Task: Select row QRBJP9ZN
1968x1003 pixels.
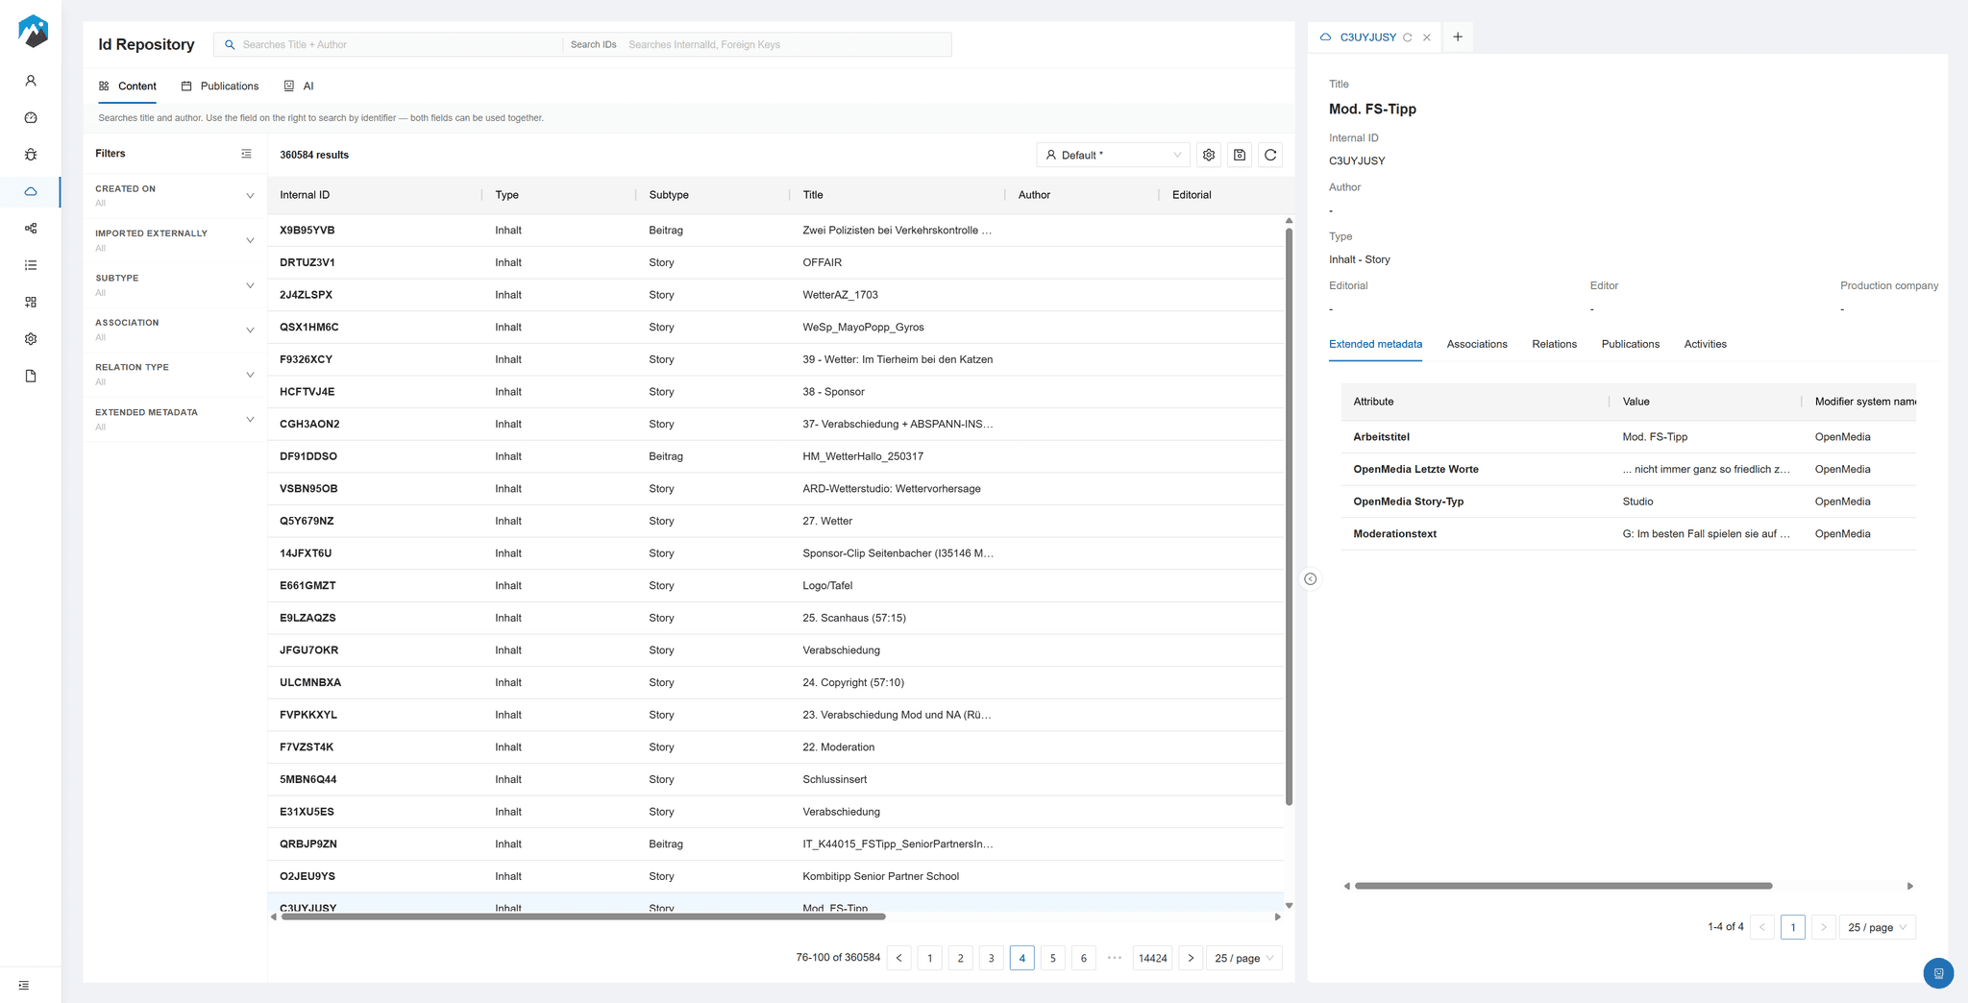Action: coord(775,844)
